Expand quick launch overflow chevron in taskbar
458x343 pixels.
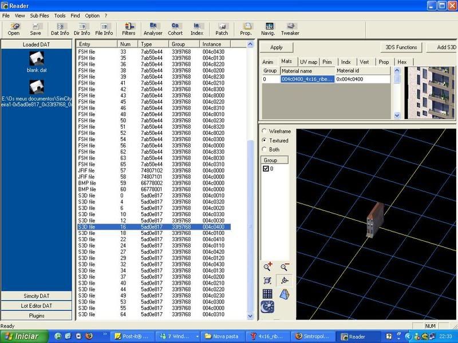coord(105,334)
